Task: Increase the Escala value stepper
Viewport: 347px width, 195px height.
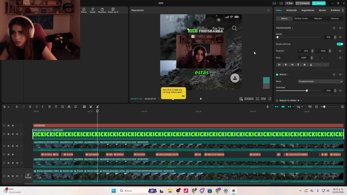Action: click(335, 36)
